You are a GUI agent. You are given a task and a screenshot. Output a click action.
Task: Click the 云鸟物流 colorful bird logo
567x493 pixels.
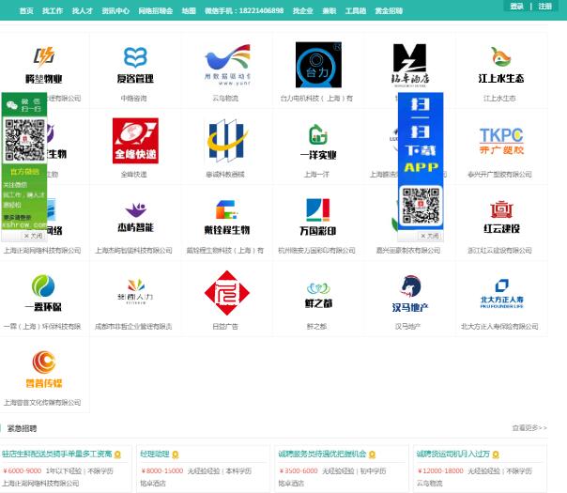click(227, 65)
